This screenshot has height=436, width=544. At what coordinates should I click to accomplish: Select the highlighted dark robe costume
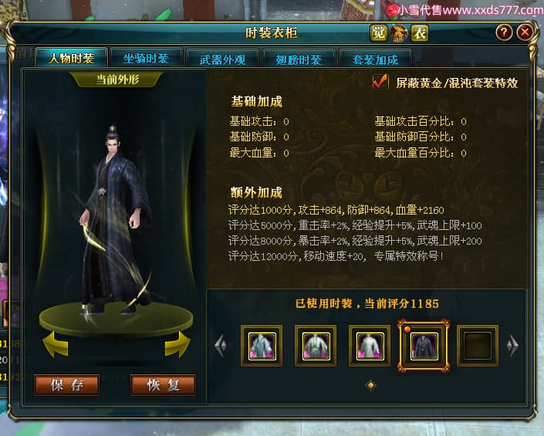424,346
